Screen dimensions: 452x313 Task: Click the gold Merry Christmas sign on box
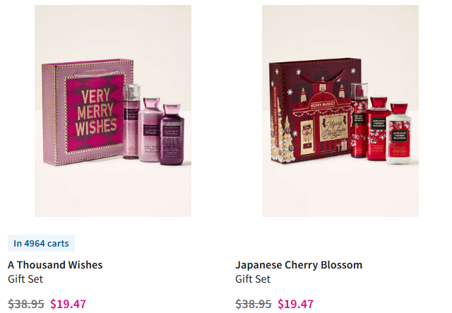pyautogui.click(x=333, y=127)
